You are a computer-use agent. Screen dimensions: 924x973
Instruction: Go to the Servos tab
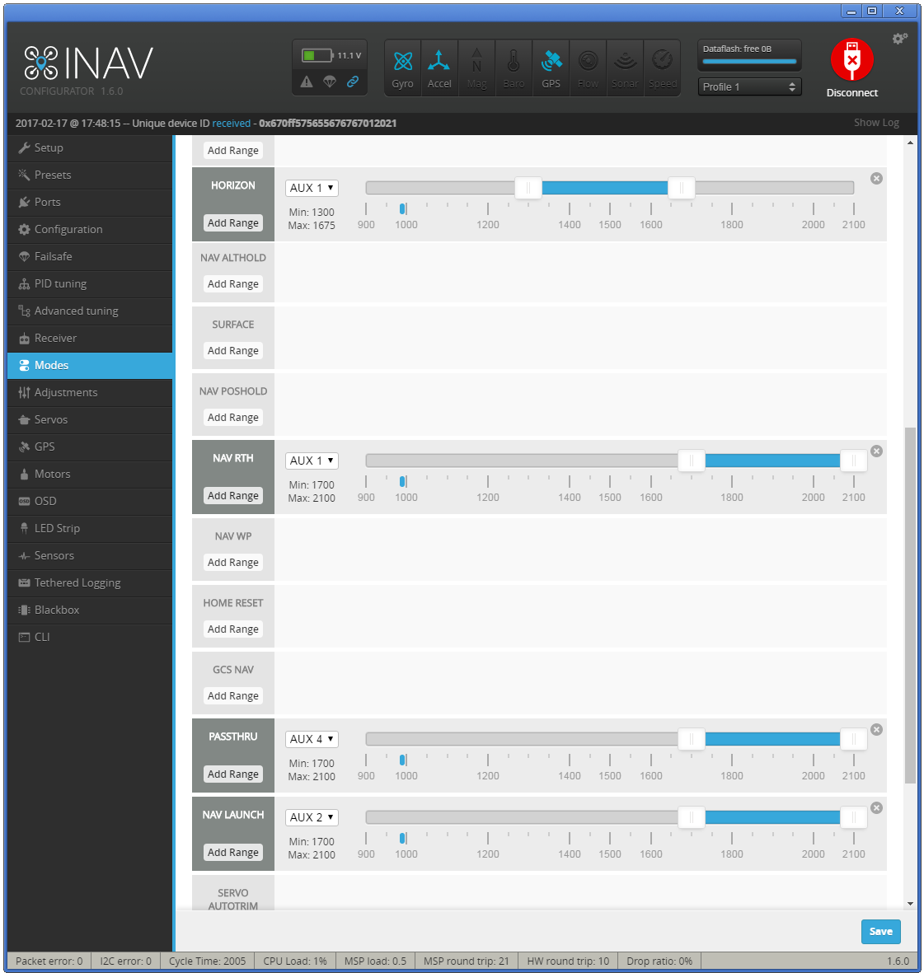tap(90, 419)
